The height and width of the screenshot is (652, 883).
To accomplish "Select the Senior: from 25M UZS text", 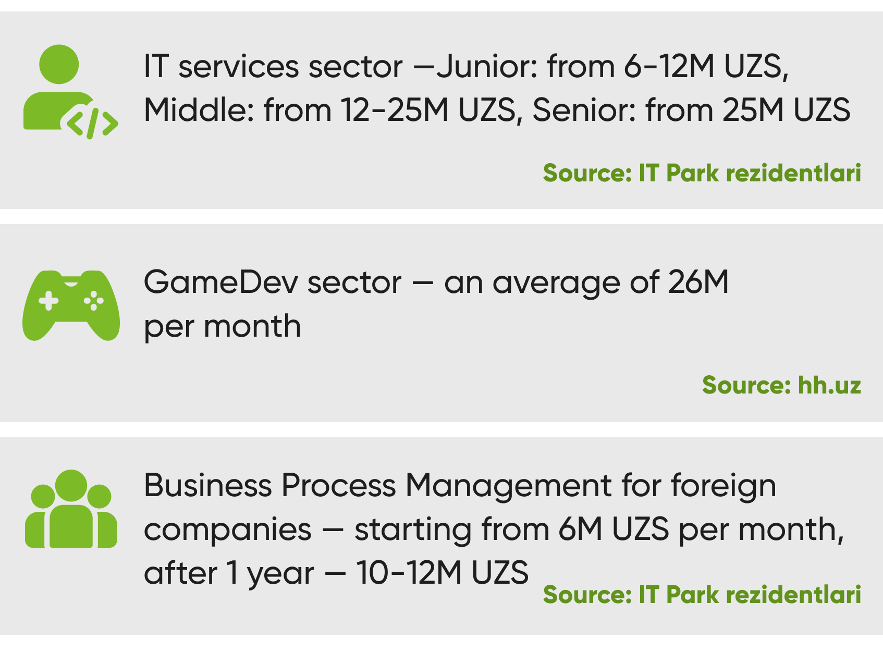I will 691,110.
